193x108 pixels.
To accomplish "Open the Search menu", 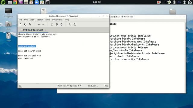I will tap(40, 20).
